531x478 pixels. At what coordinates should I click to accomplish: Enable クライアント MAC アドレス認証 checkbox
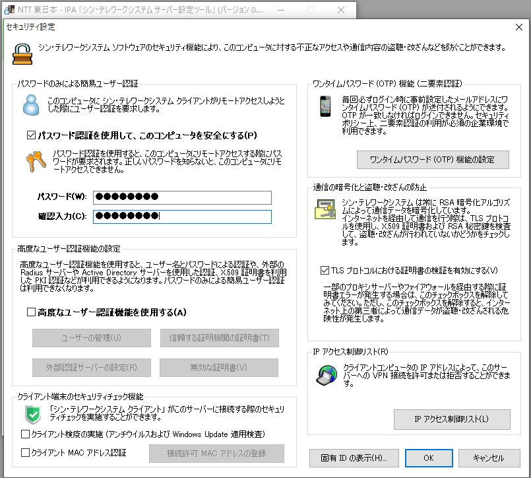click(26, 452)
